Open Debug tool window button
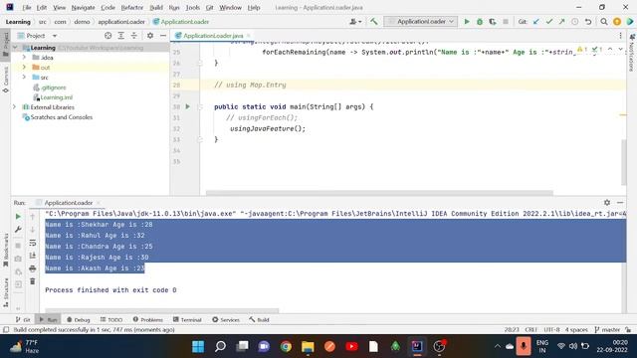 pyautogui.click(x=79, y=320)
